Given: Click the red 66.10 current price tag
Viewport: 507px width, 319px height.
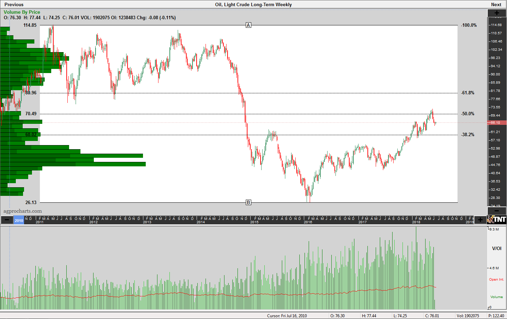Looking at the screenshot, I should [x=497, y=122].
